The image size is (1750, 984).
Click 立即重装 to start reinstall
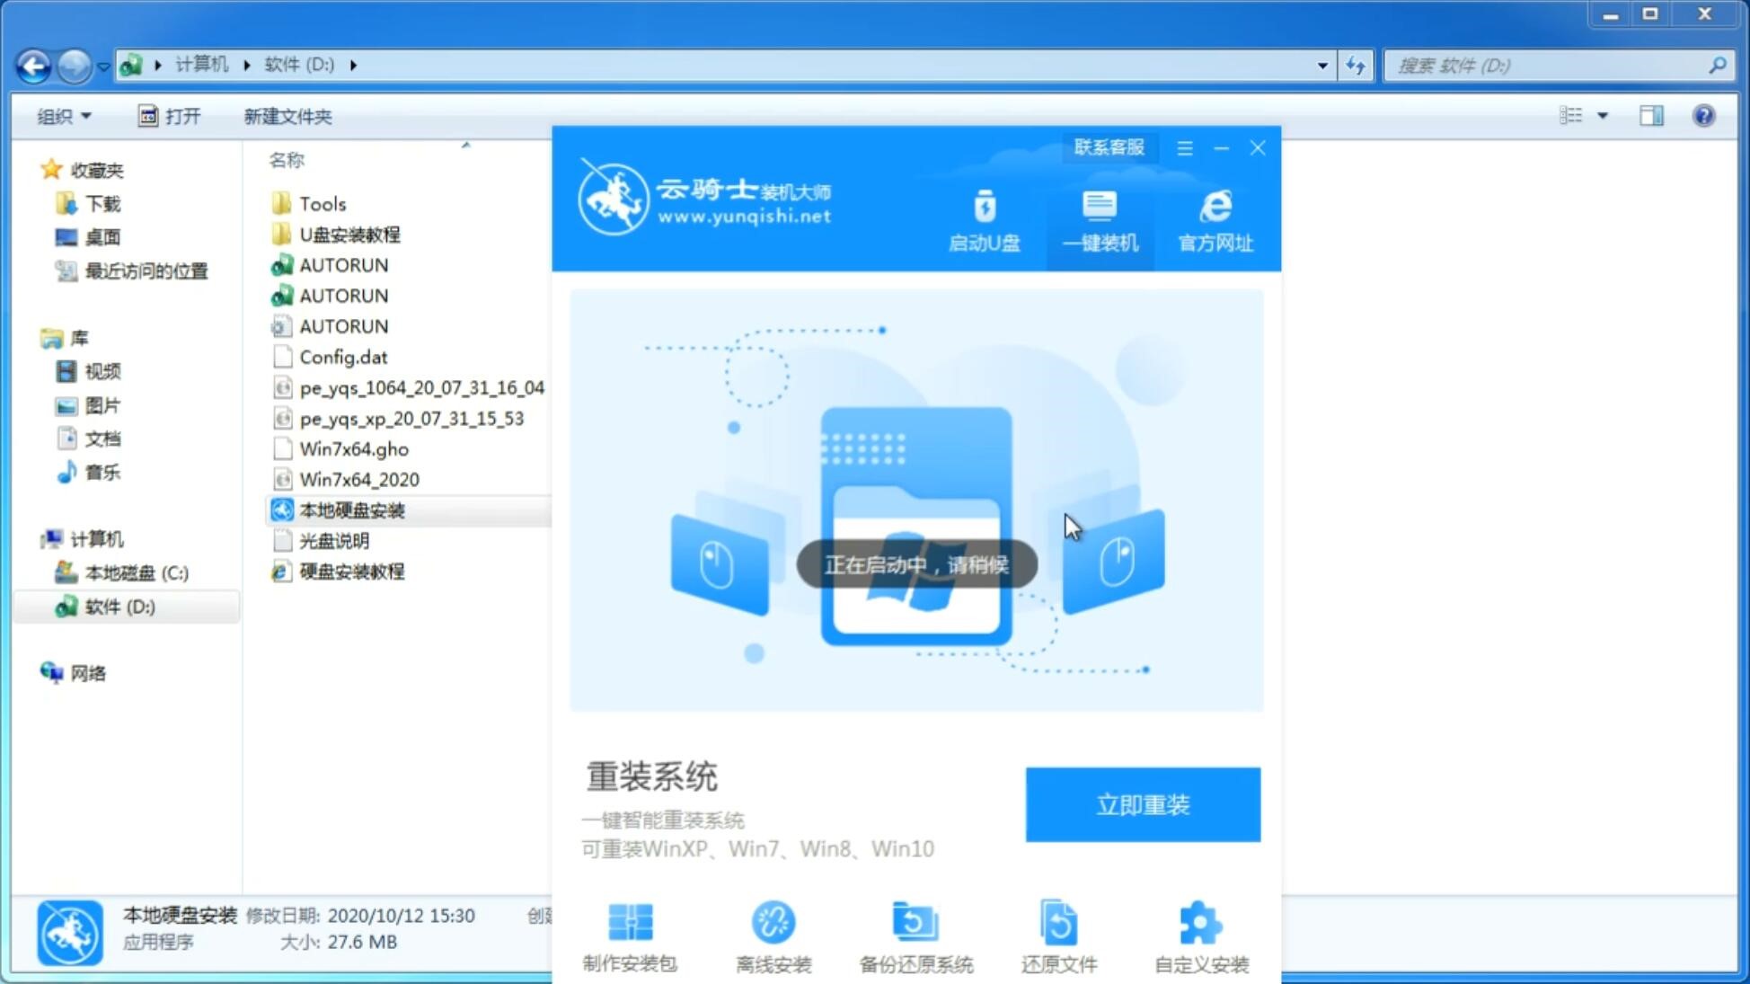pyautogui.click(x=1143, y=803)
